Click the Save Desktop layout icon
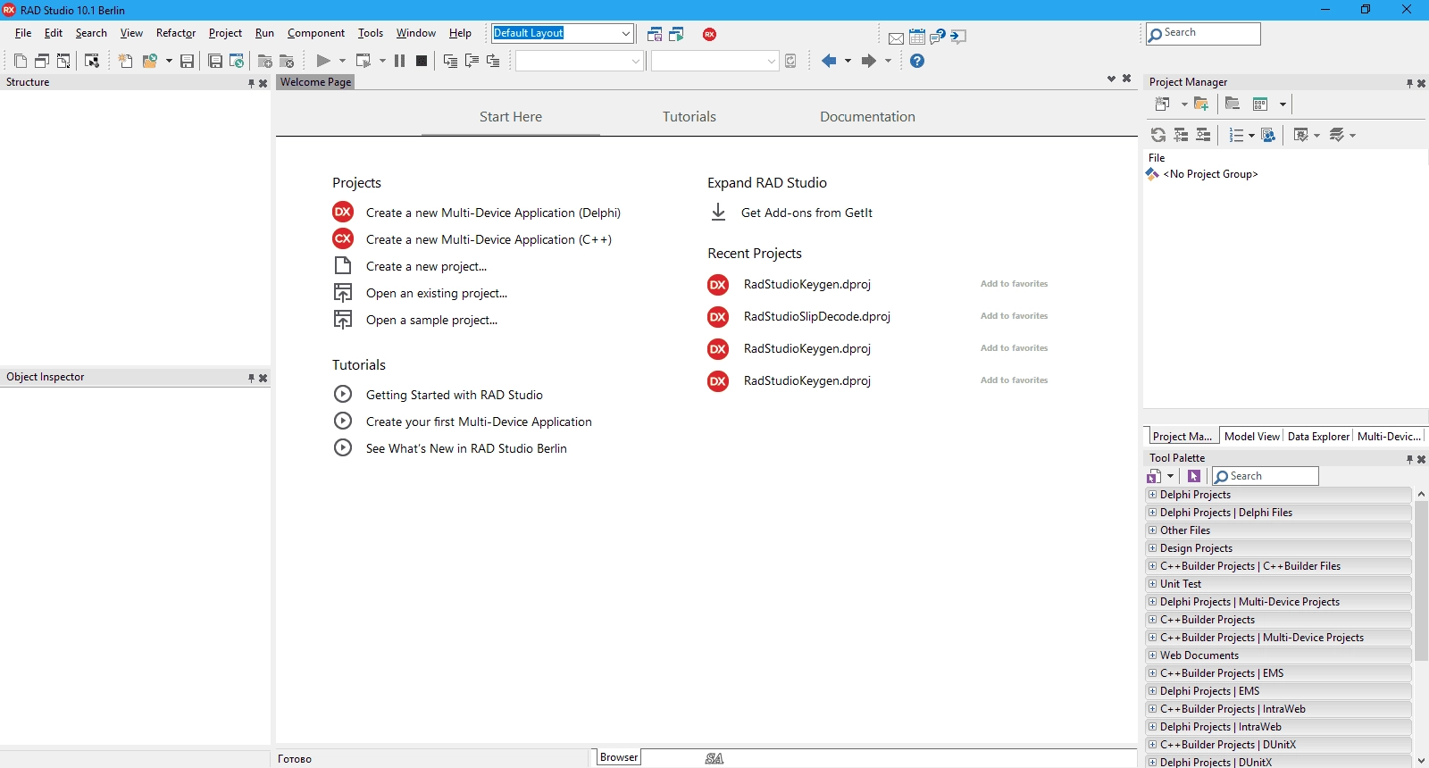 tap(655, 34)
